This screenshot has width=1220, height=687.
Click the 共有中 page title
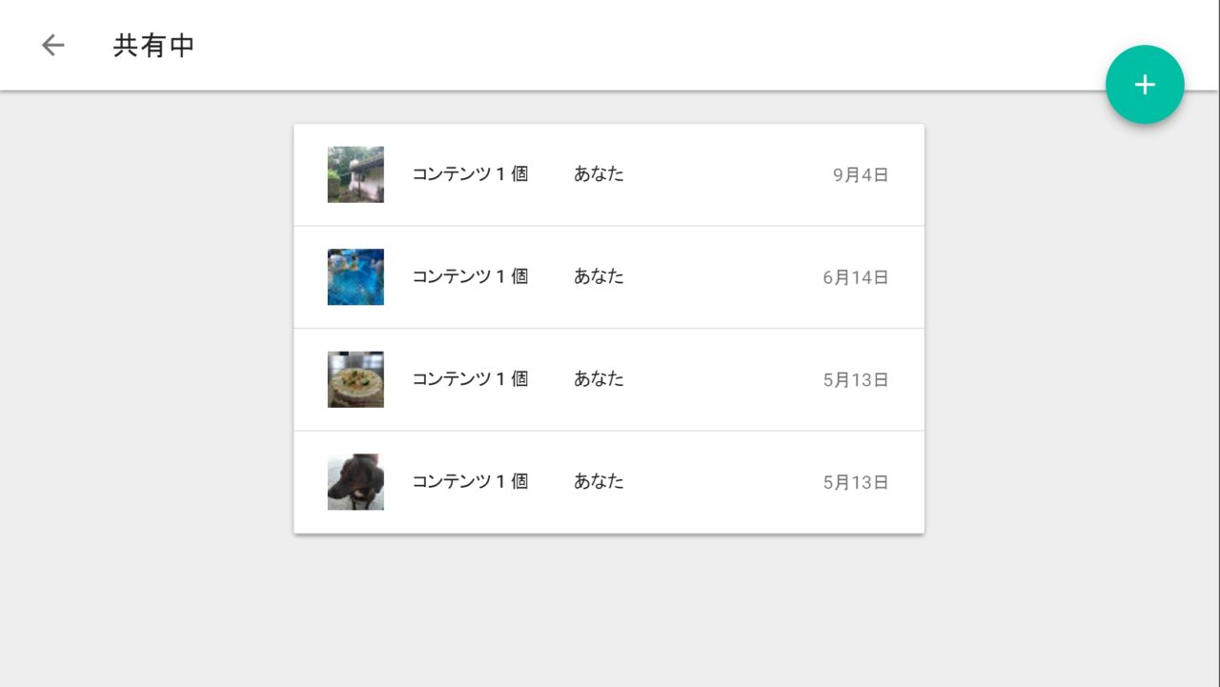tap(153, 46)
